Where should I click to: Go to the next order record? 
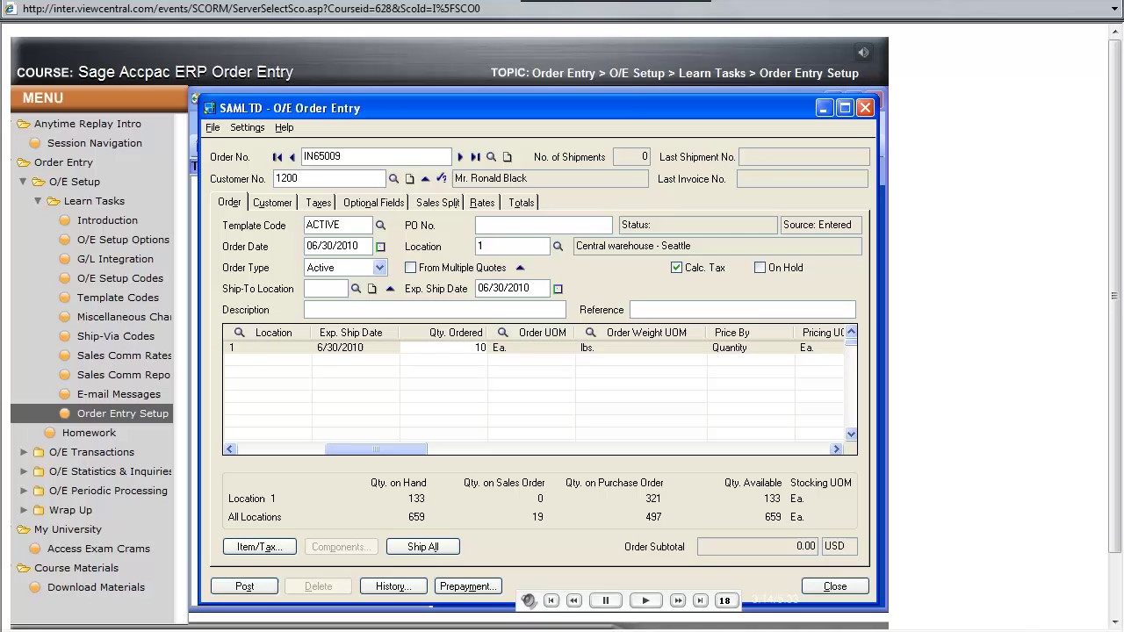click(x=460, y=157)
